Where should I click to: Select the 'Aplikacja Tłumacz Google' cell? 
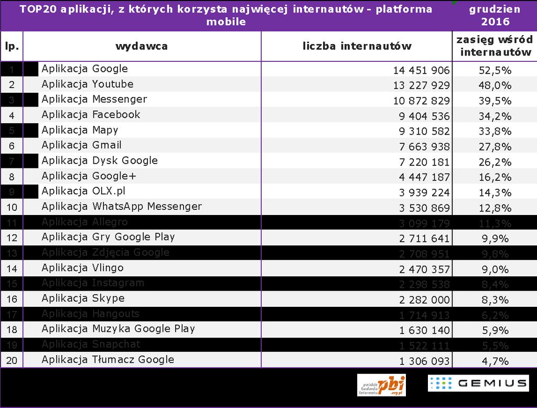coord(108,360)
